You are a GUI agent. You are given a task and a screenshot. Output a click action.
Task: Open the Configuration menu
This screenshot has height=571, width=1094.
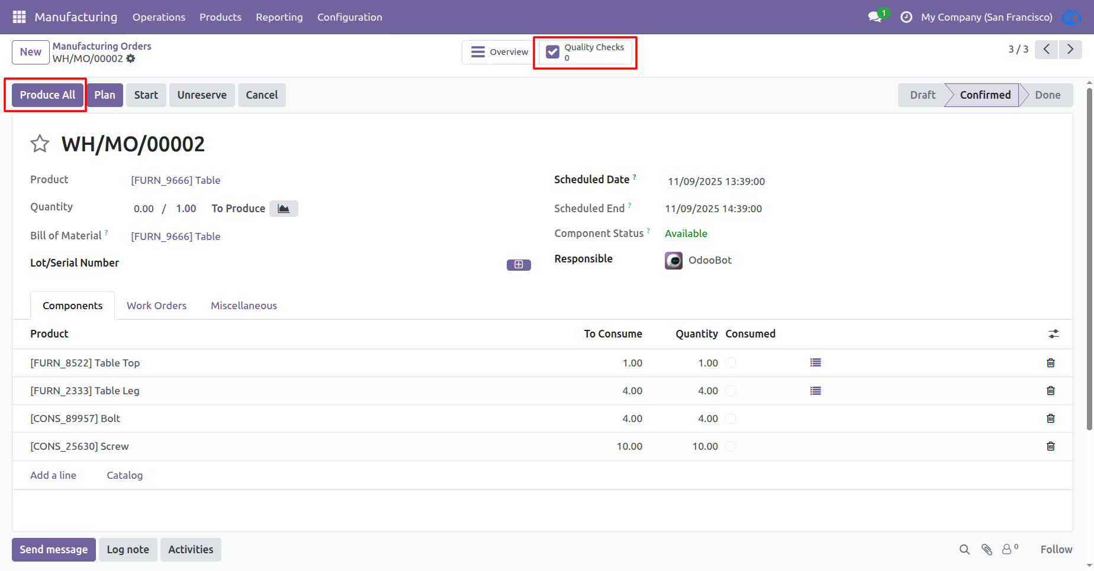[350, 17]
